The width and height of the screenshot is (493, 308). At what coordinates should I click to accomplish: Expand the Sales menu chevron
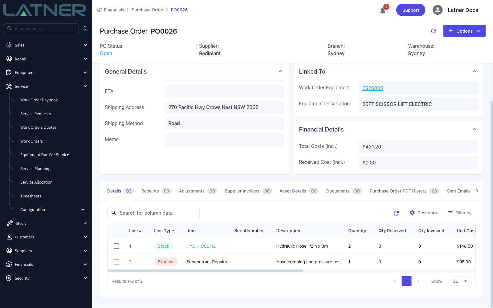click(85, 45)
